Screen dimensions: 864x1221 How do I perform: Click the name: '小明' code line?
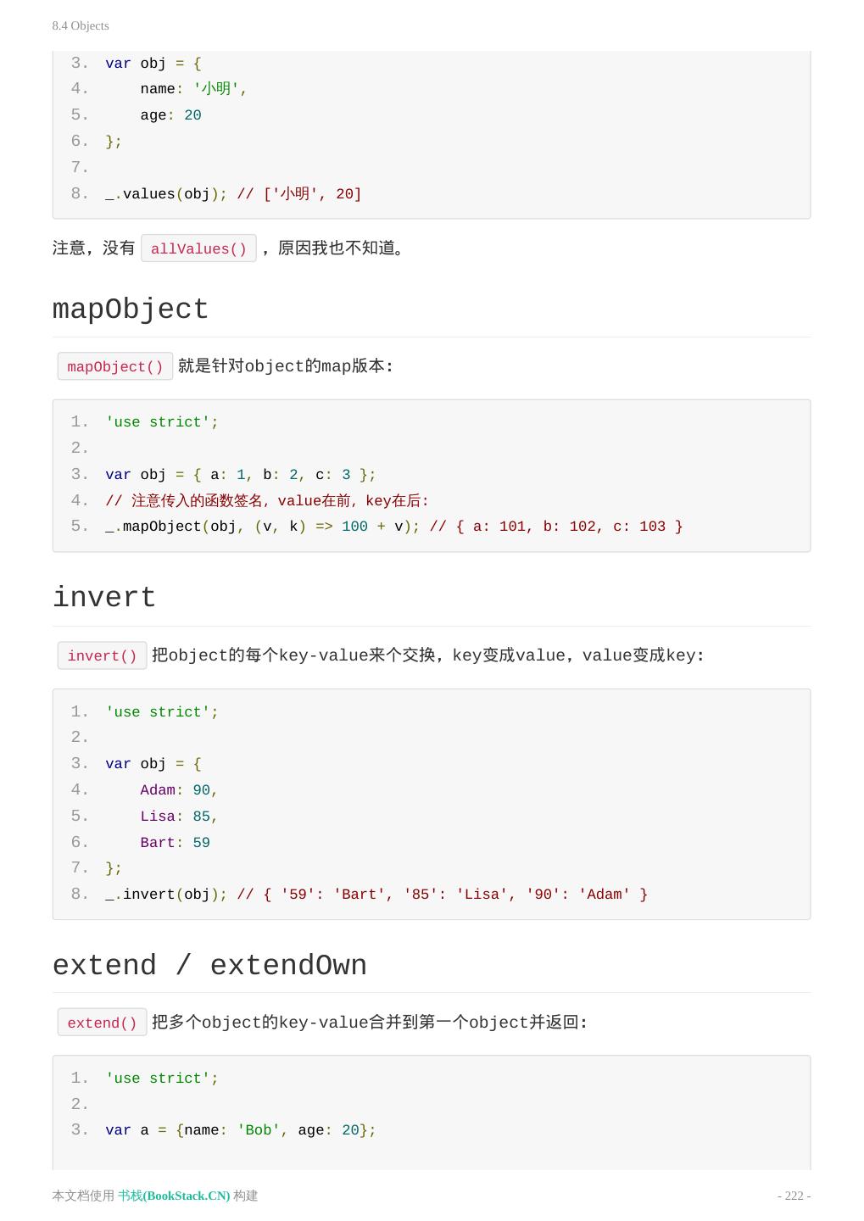[193, 89]
